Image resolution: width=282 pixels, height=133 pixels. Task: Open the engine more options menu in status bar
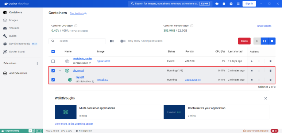[x=40, y=131]
